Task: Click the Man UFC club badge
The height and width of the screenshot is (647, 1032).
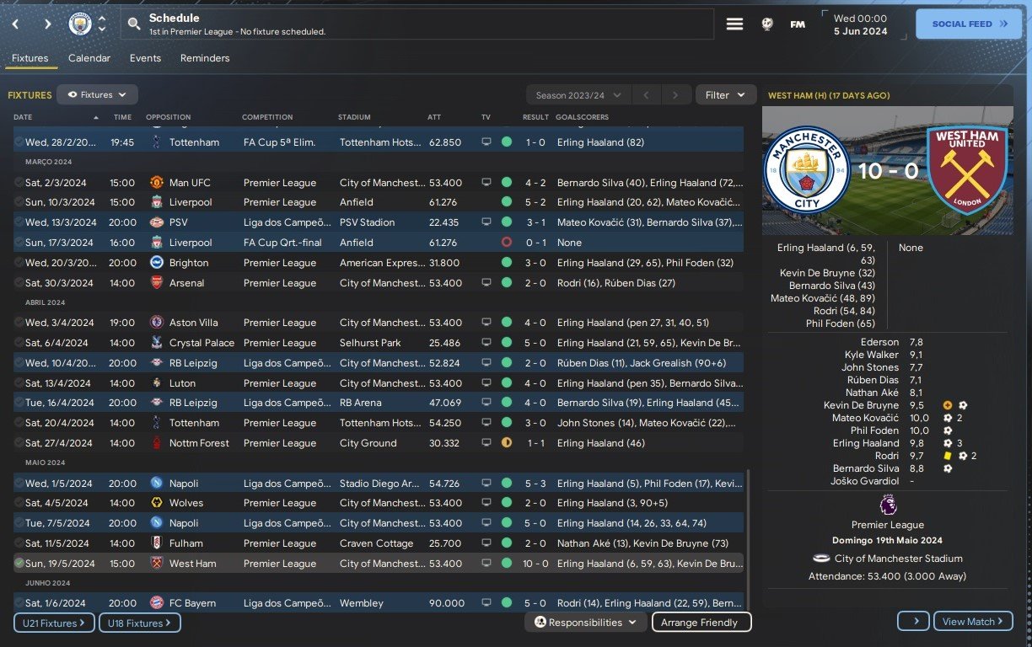Action: click(156, 183)
